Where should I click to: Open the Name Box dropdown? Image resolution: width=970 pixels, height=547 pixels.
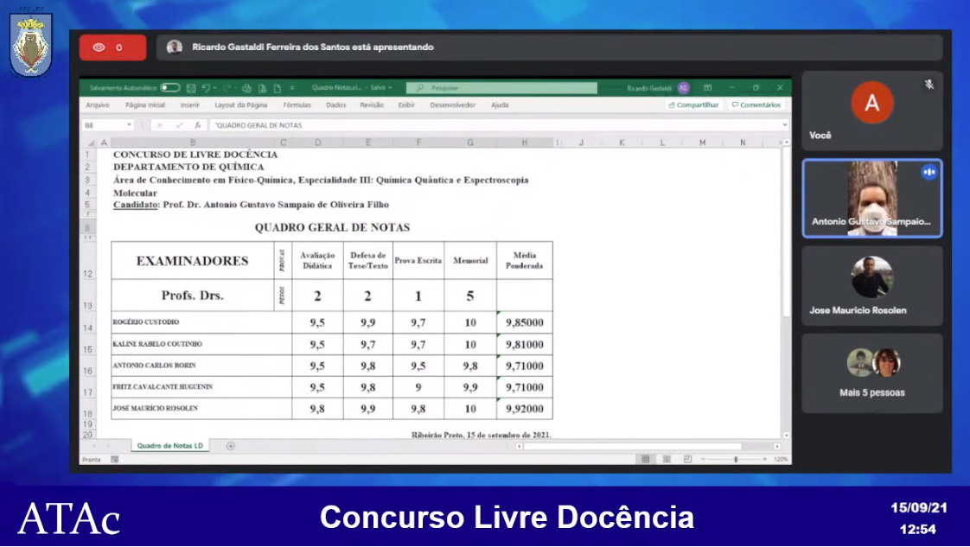point(130,125)
